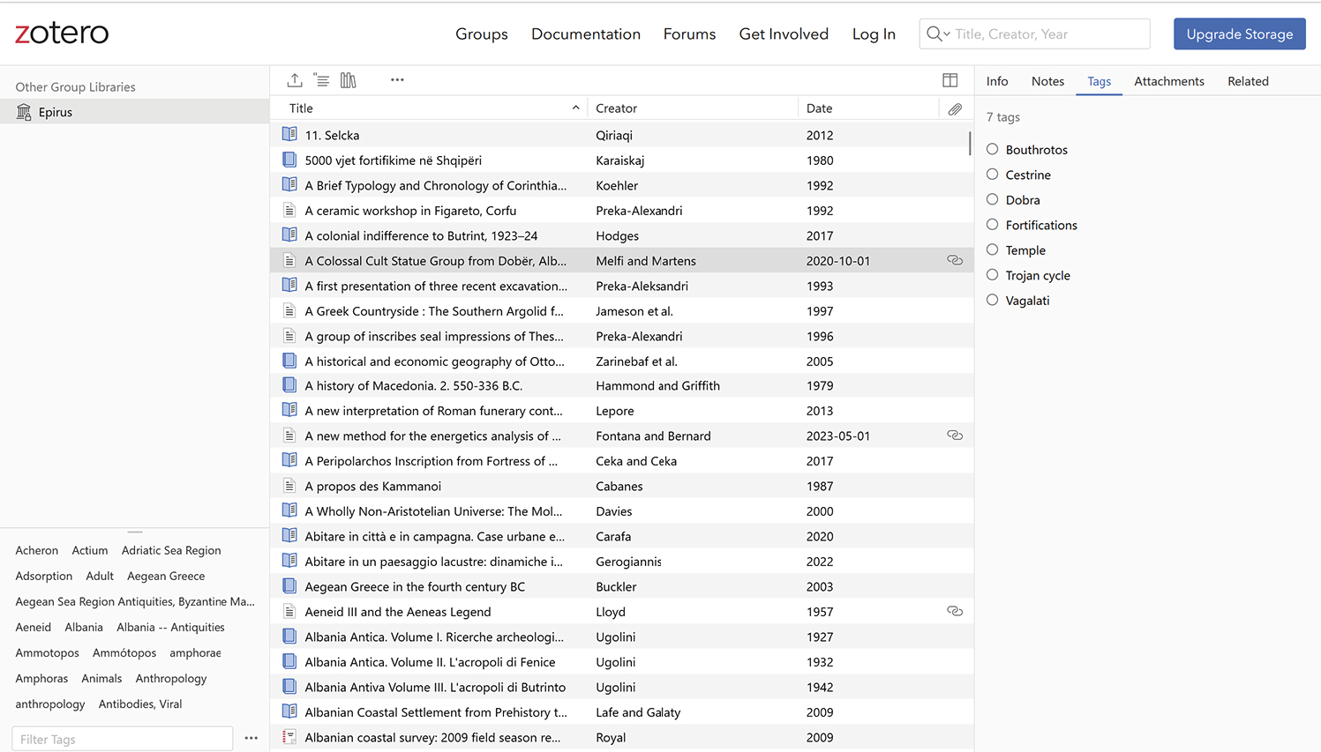Screen dimensions: 1321x752
Task: Click the Create Bibliography books icon
Action: [x=349, y=80]
